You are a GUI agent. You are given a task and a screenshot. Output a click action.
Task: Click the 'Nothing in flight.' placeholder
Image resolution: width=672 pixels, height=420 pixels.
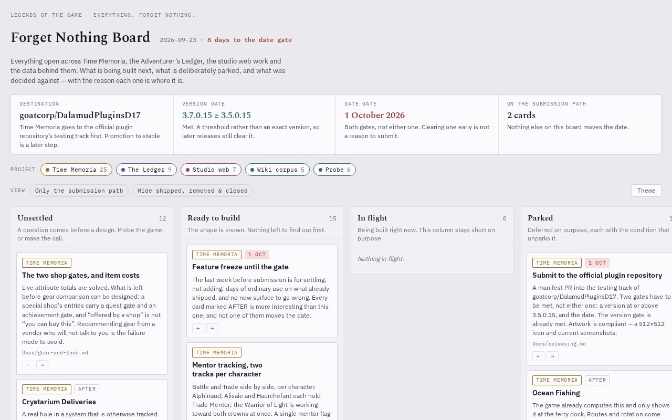pyautogui.click(x=381, y=259)
